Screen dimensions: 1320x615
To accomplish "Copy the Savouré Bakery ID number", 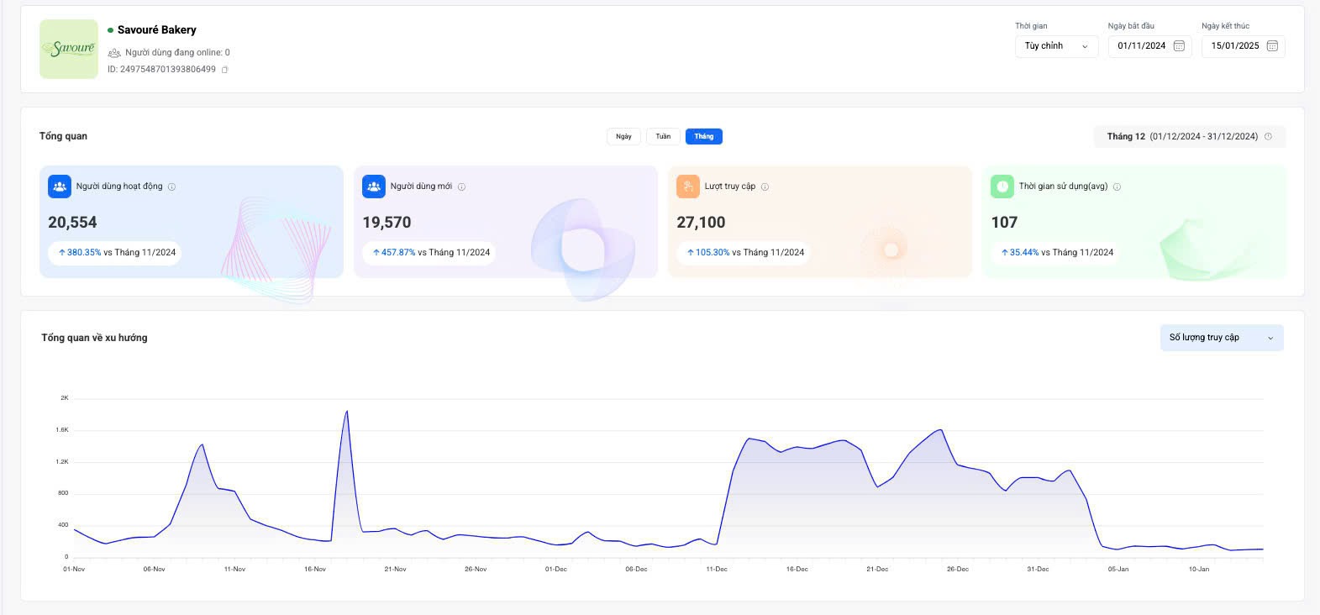I will tap(224, 70).
